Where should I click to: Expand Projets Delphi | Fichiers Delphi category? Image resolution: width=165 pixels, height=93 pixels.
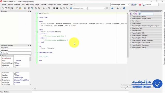131,18
